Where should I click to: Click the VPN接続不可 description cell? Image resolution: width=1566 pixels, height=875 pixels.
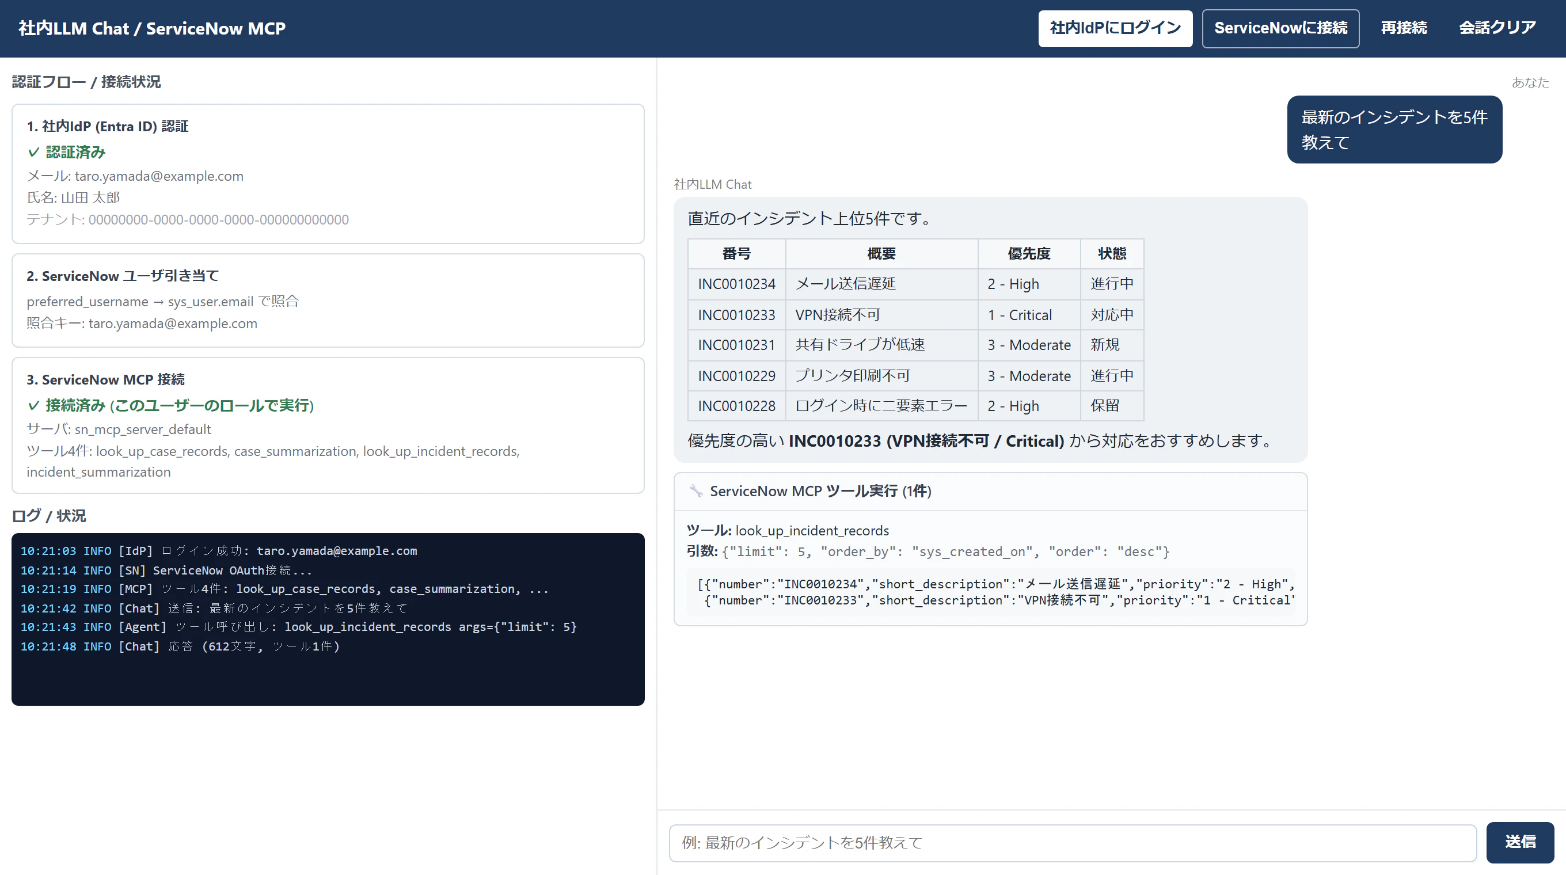point(881,315)
